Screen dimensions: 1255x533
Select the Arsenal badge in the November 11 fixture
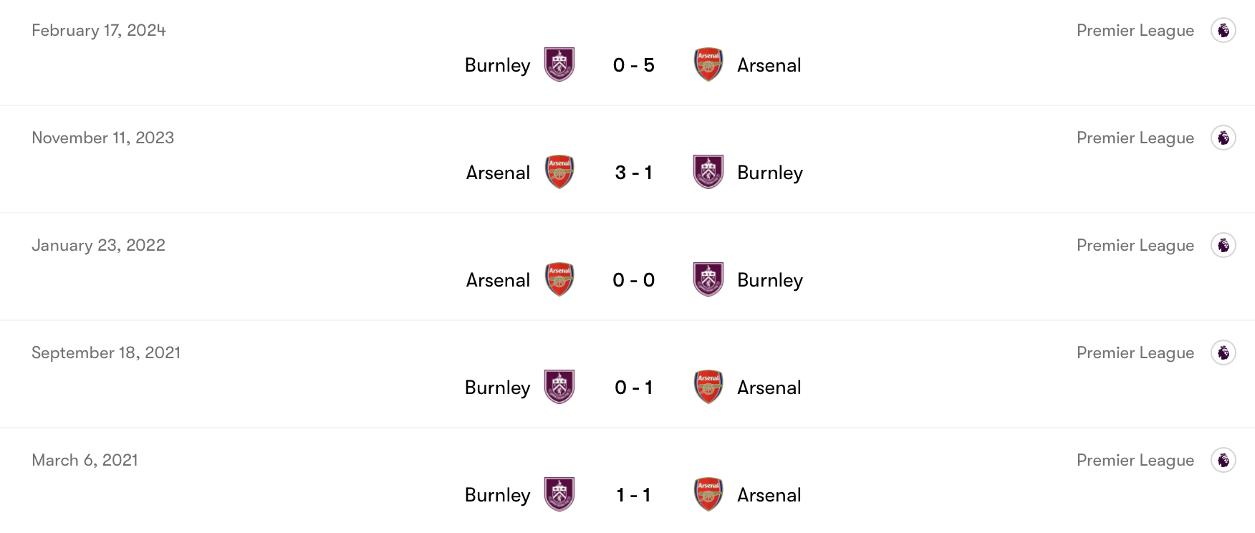tap(559, 172)
